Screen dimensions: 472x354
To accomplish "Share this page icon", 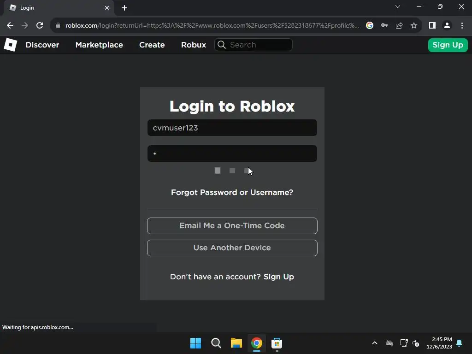I will point(399,26).
